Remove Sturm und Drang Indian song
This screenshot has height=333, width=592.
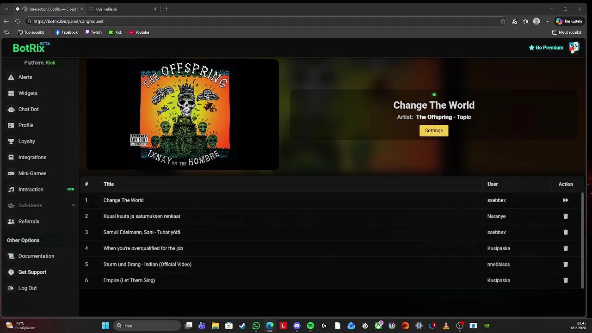pyautogui.click(x=565, y=264)
